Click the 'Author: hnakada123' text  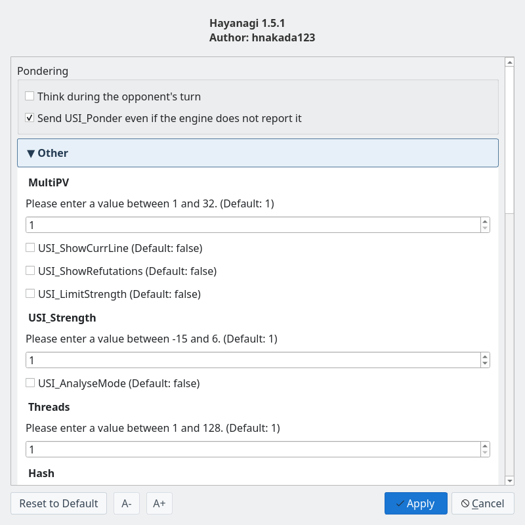(262, 37)
